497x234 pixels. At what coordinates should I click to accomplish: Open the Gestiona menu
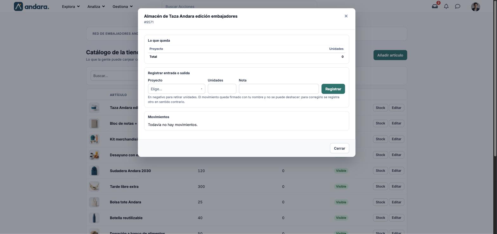point(123,6)
